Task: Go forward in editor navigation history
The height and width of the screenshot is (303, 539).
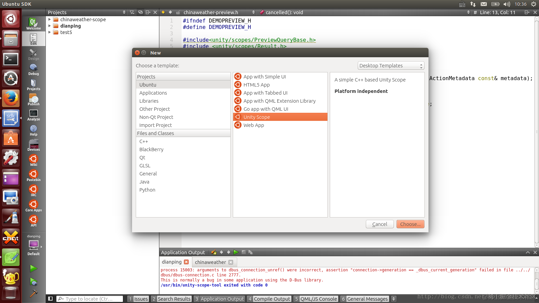Action: 170,12
